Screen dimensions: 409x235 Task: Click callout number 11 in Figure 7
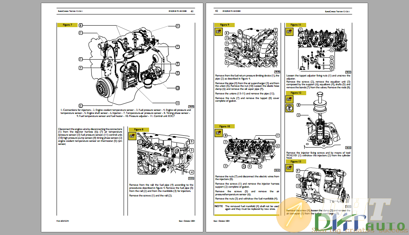(178, 103)
